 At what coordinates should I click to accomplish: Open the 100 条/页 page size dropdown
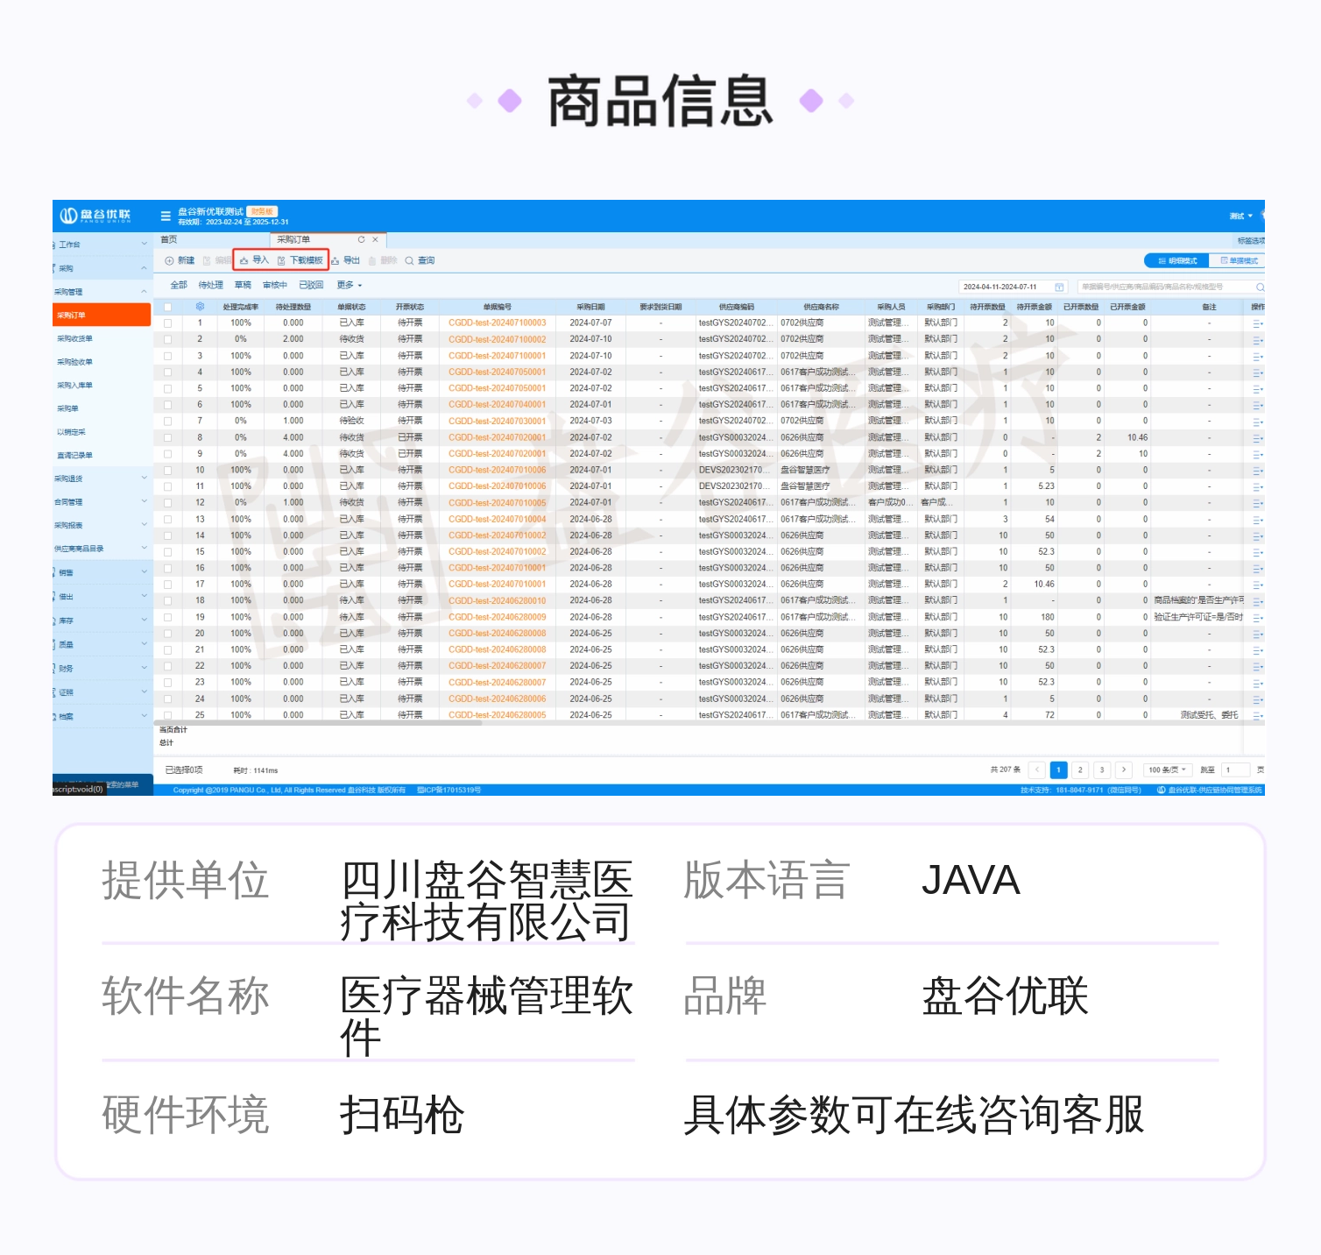click(x=1168, y=769)
